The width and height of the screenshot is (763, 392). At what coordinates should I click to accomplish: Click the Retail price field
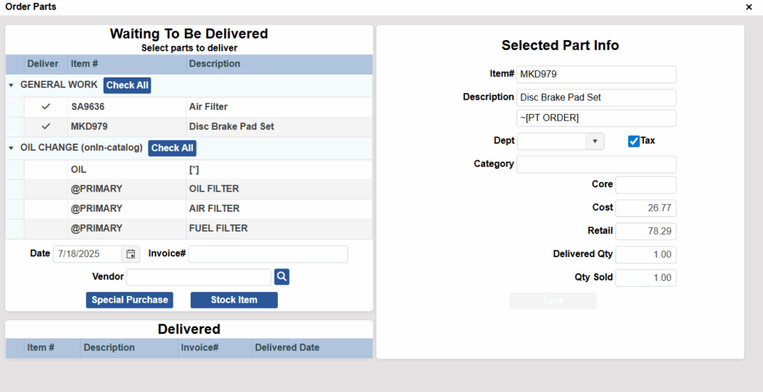[646, 231]
